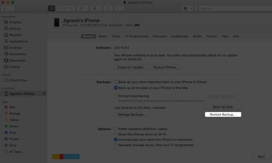This screenshot has height=163, width=272.
Task: Click the iPhone device icon in header
Action: (57, 23)
